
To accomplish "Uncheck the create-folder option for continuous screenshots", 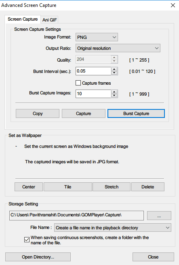I will (x=27, y=239).
